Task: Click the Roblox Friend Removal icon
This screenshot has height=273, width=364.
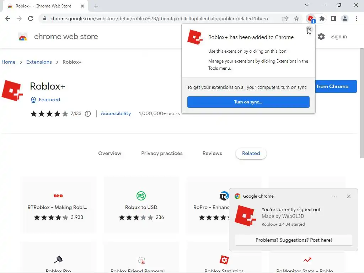Action: (x=141, y=260)
